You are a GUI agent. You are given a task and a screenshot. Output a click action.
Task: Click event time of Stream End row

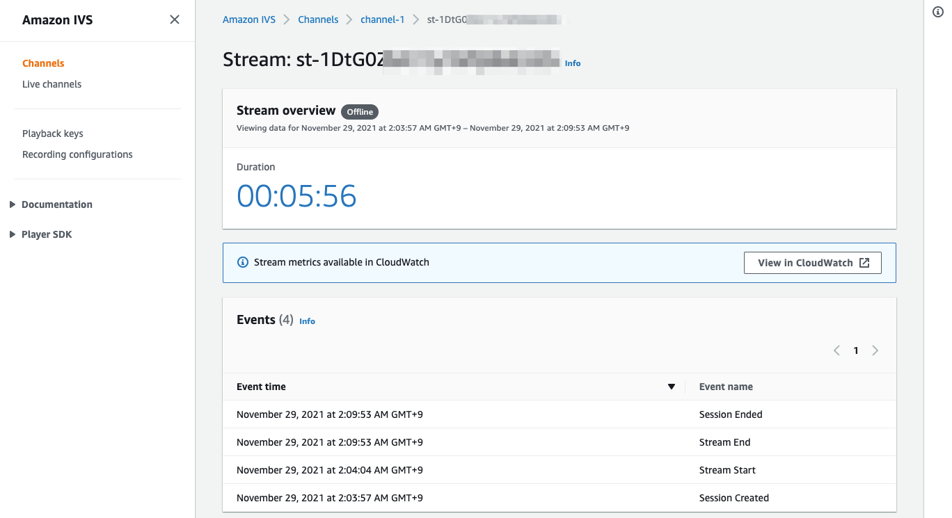coord(330,442)
